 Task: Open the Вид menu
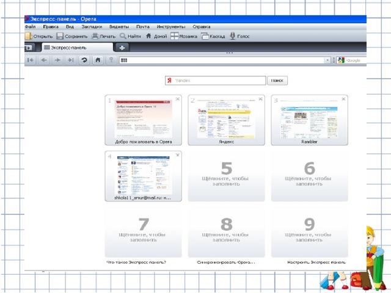pyautogui.click(x=70, y=27)
